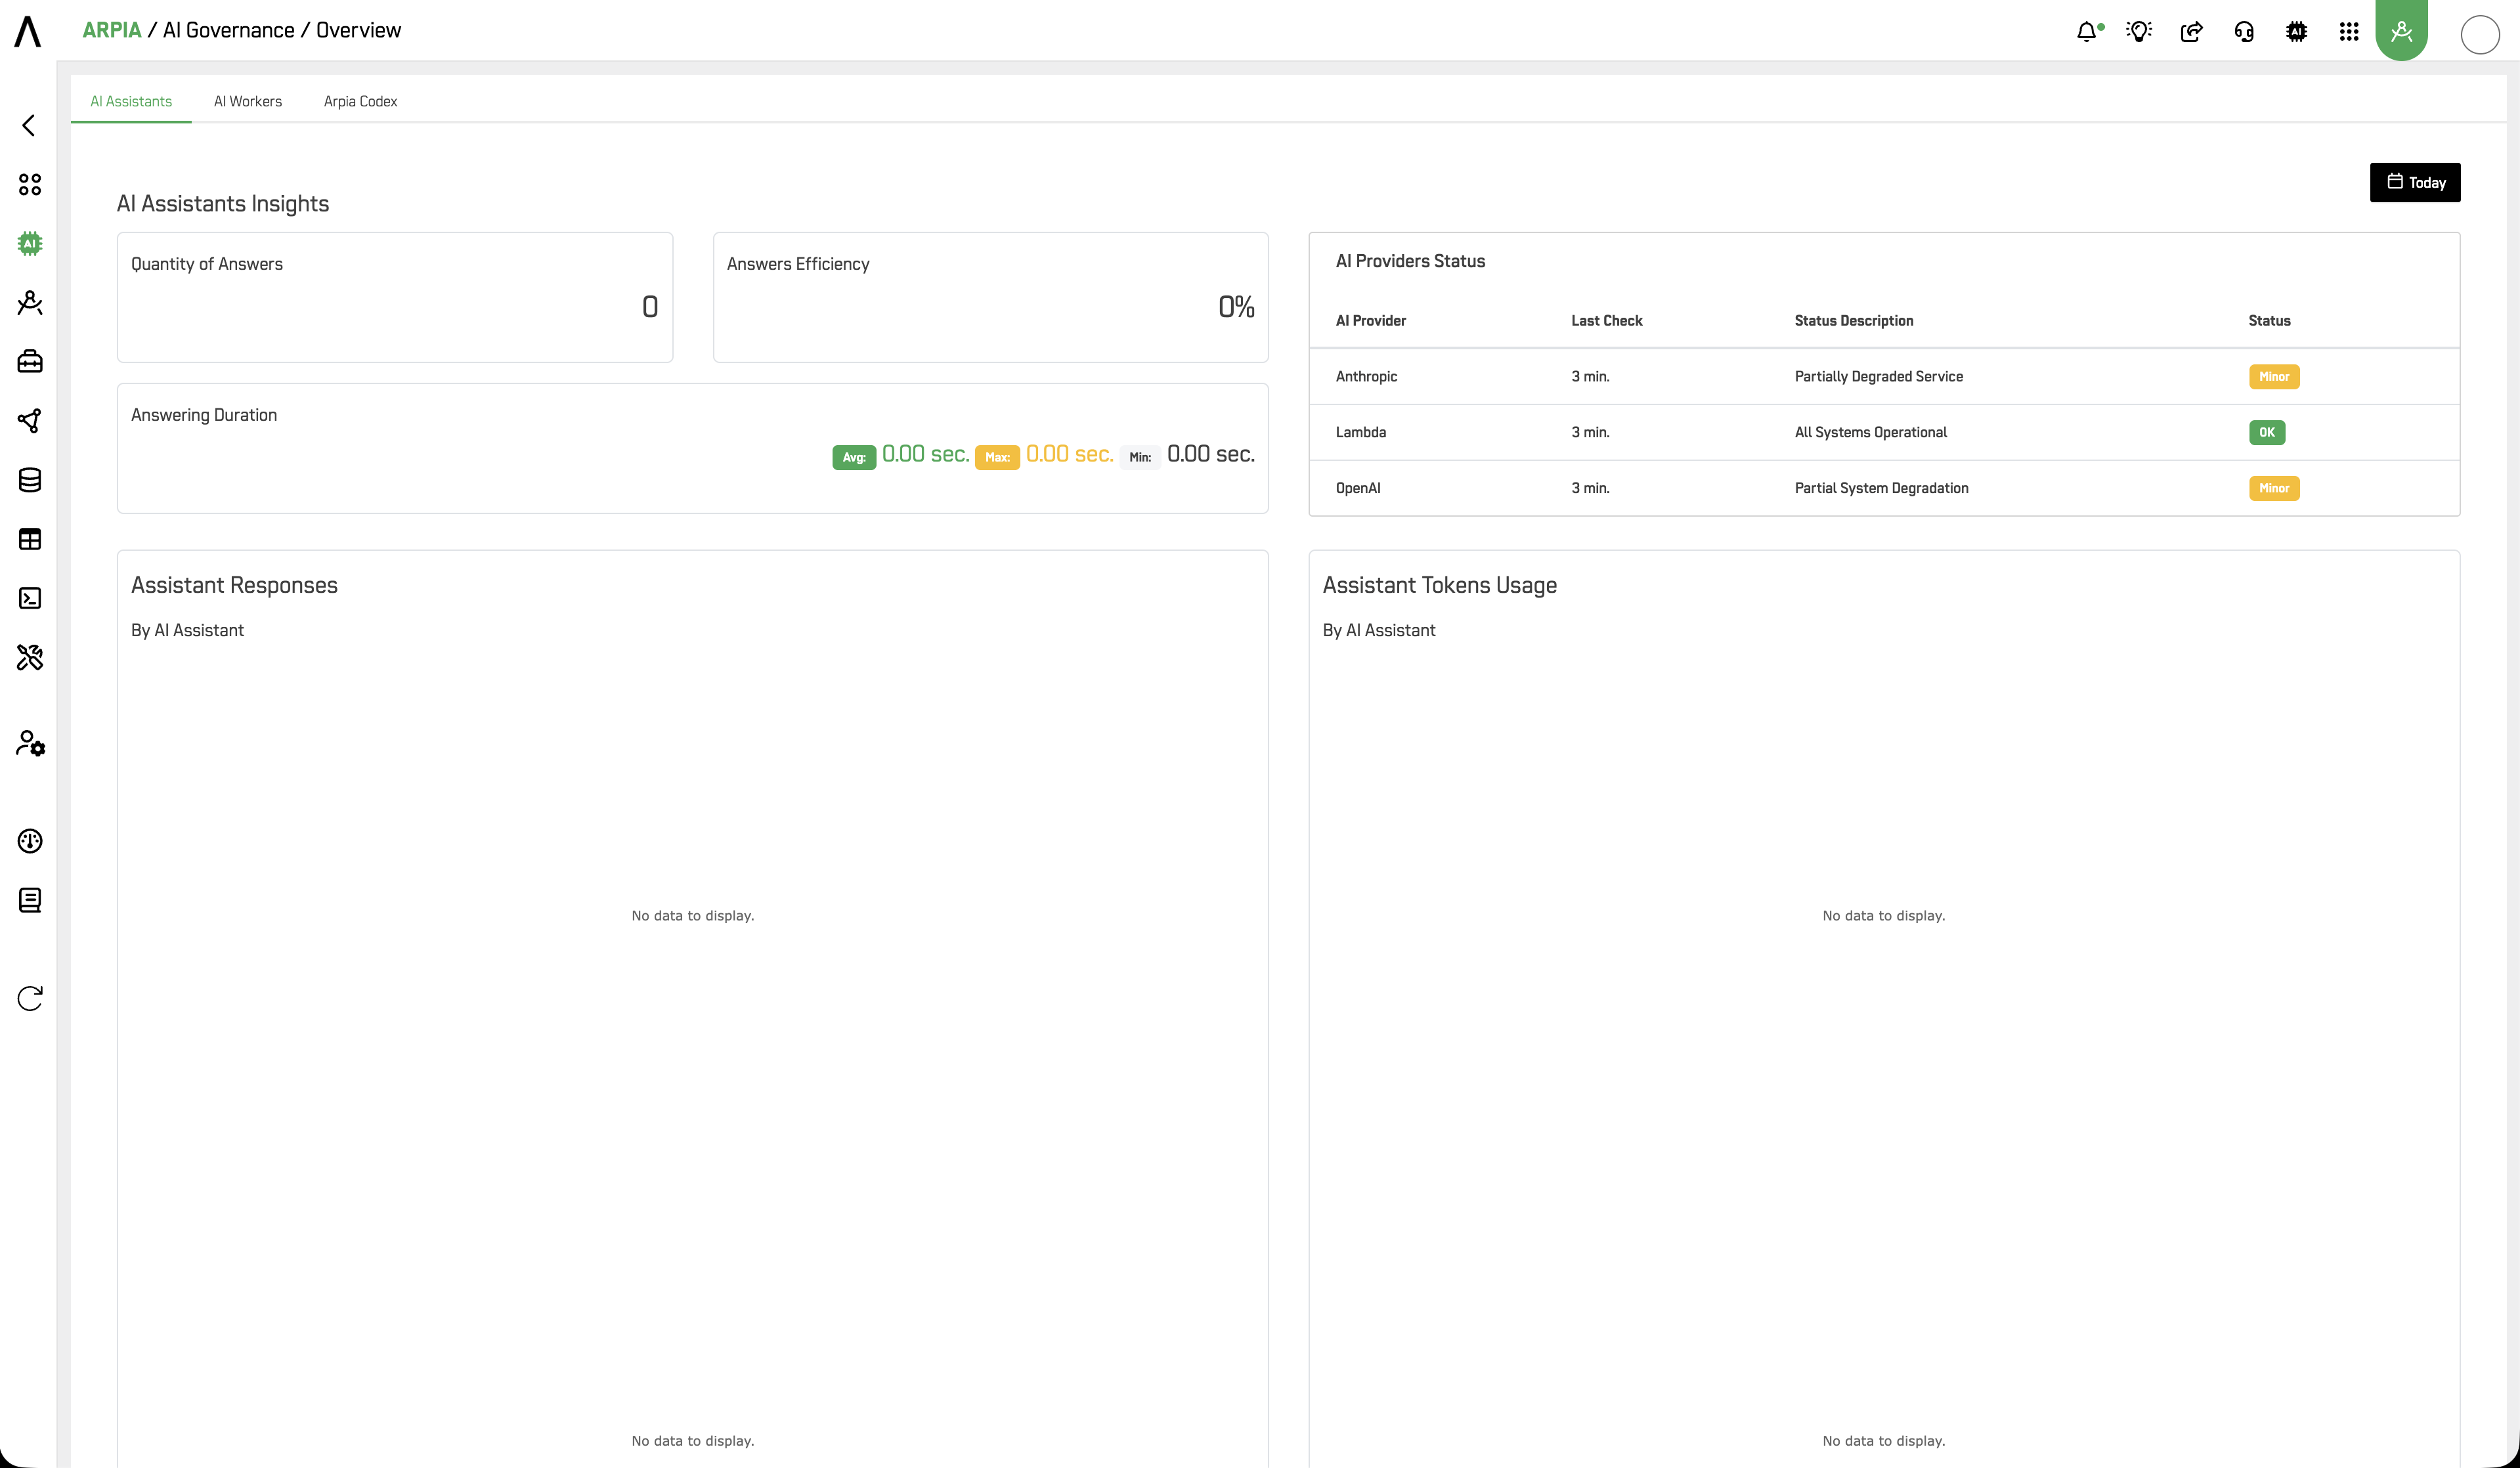The width and height of the screenshot is (2520, 1468).
Task: Open the crossed tools sidebar icon
Action: tap(30, 657)
